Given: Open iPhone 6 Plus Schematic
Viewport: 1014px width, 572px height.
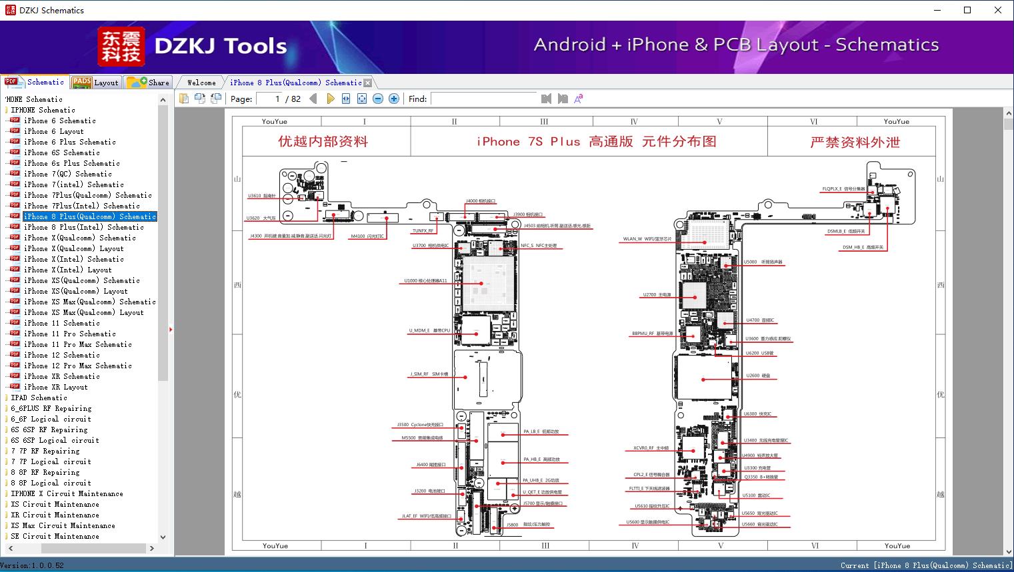Looking at the screenshot, I should [x=69, y=142].
